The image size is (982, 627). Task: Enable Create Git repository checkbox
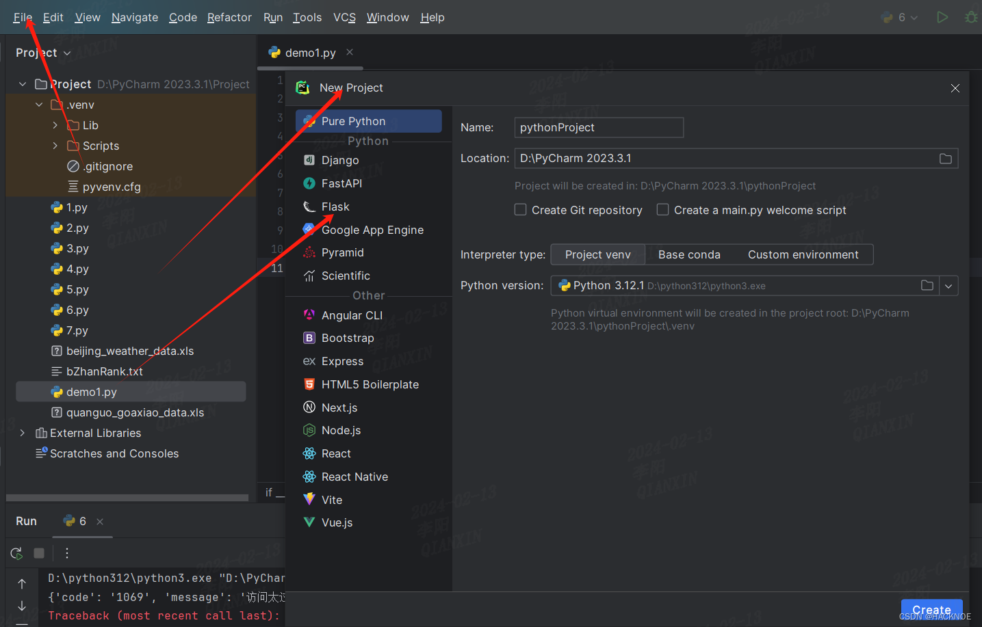pos(521,210)
